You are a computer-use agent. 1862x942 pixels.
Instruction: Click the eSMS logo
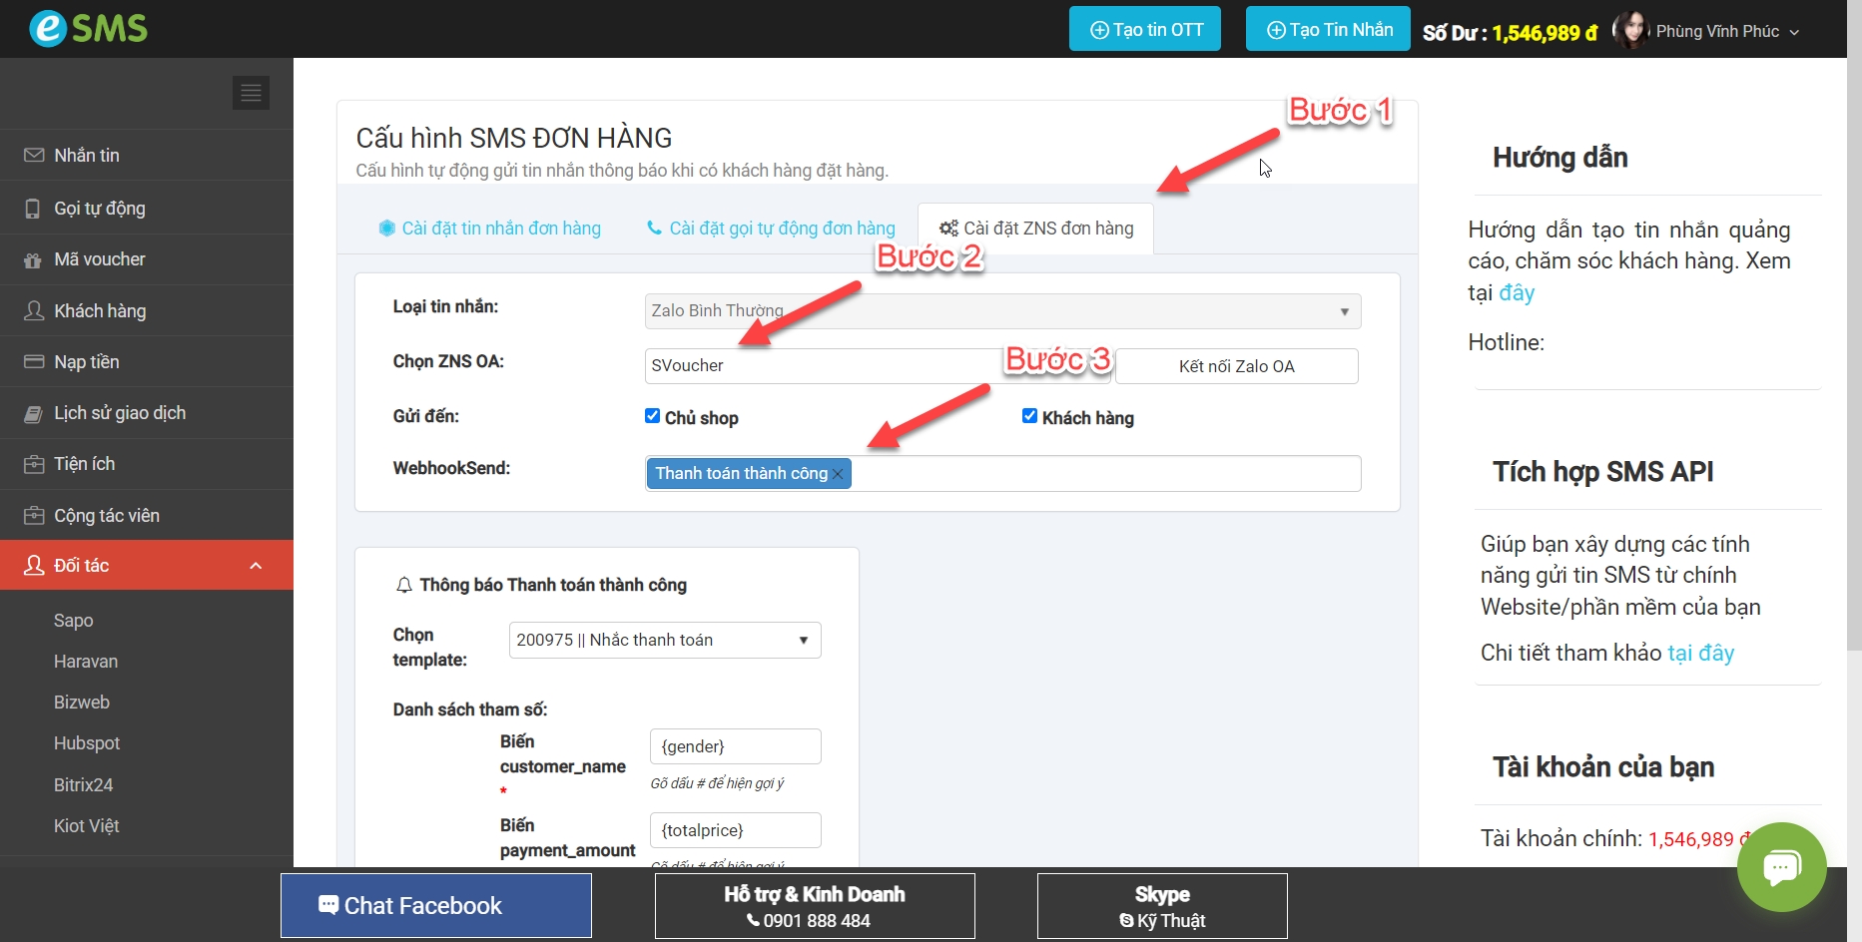coord(88,28)
